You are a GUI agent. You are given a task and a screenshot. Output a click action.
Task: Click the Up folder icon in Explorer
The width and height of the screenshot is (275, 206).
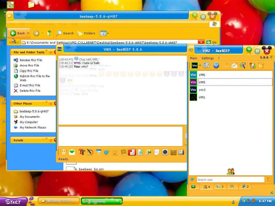click(x=49, y=33)
